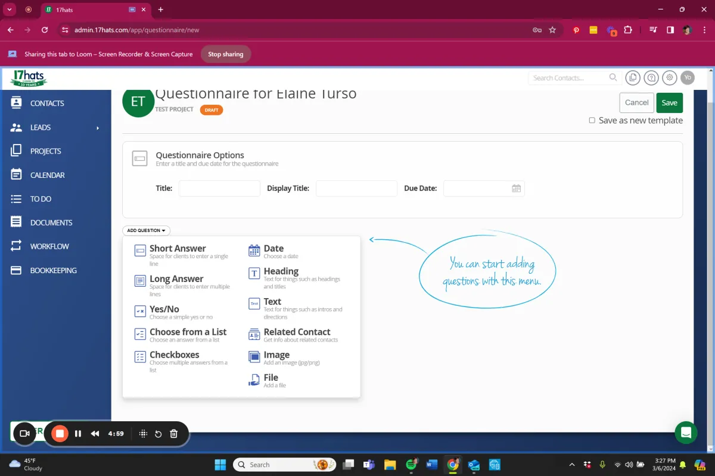Restart the Loom recording
Image resolution: width=715 pixels, height=476 pixels.
158,434
